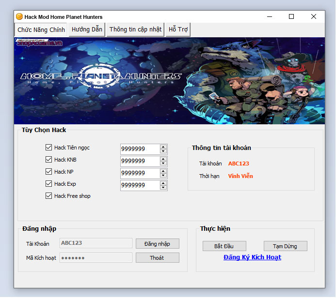Disable the Hack Exp checkbox
The width and height of the screenshot is (336, 298).
tap(48, 184)
